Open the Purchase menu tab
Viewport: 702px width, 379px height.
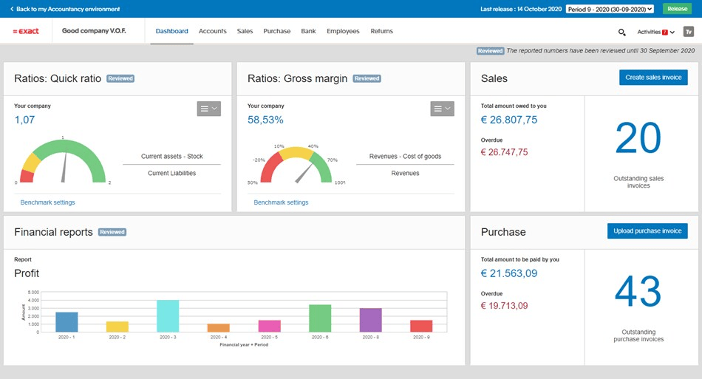point(277,32)
